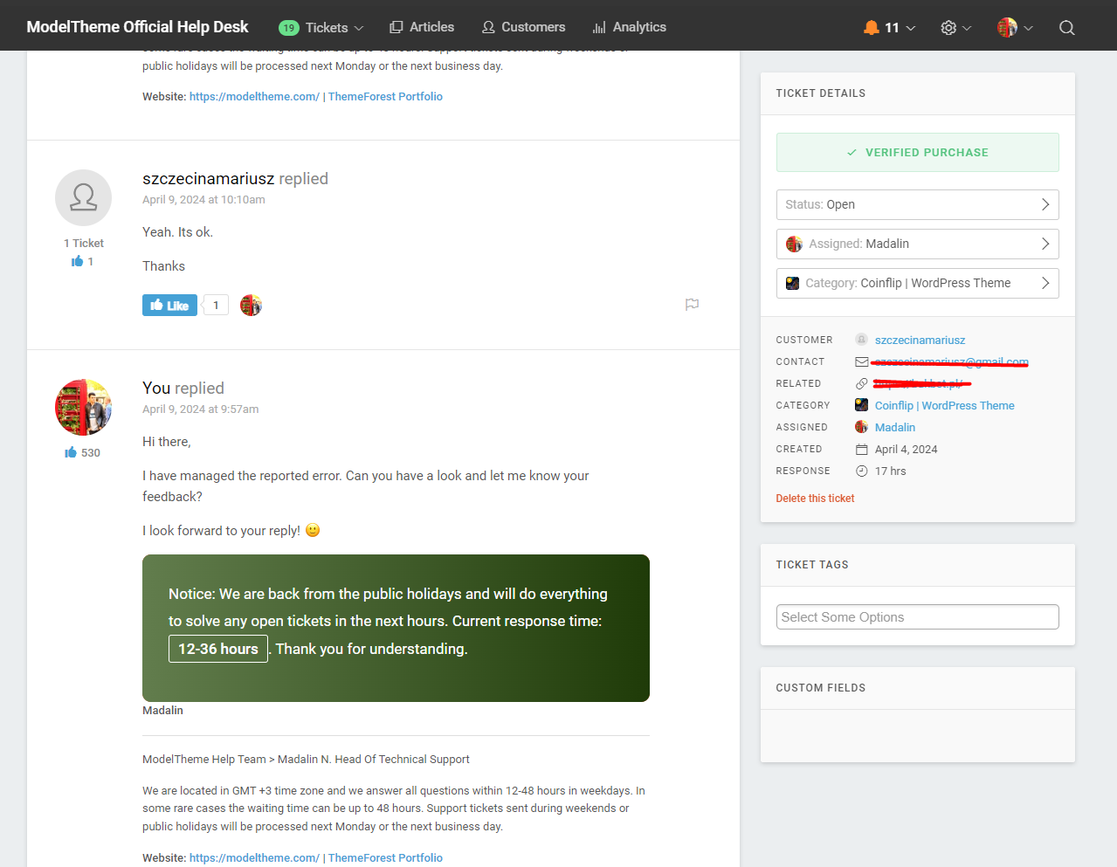This screenshot has width=1117, height=867.
Task: Open the Category Coinflip selector
Action: (917, 283)
